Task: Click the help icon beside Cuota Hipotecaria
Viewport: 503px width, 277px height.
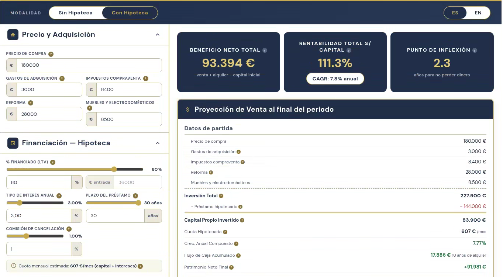Action: [225, 232]
